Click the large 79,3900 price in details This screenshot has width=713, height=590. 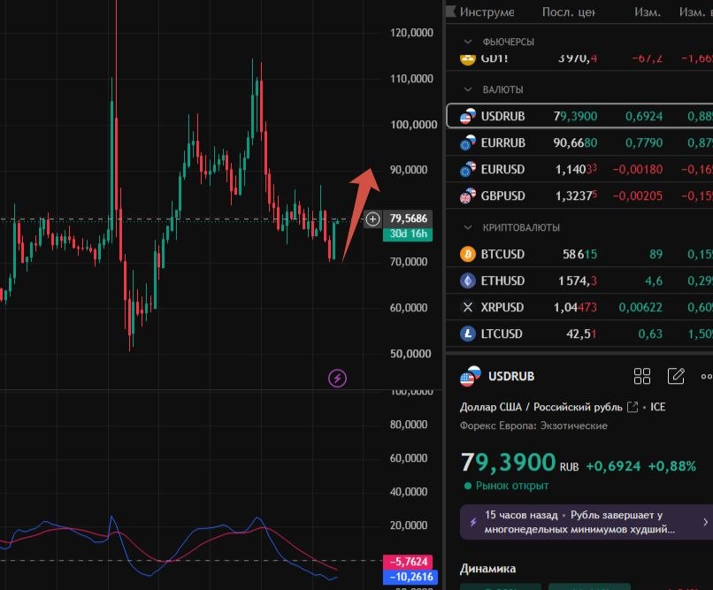[x=508, y=463]
